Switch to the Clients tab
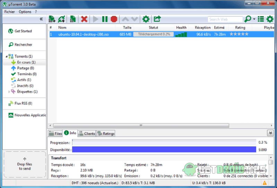The width and height of the screenshot is (277, 188). pos(87,134)
